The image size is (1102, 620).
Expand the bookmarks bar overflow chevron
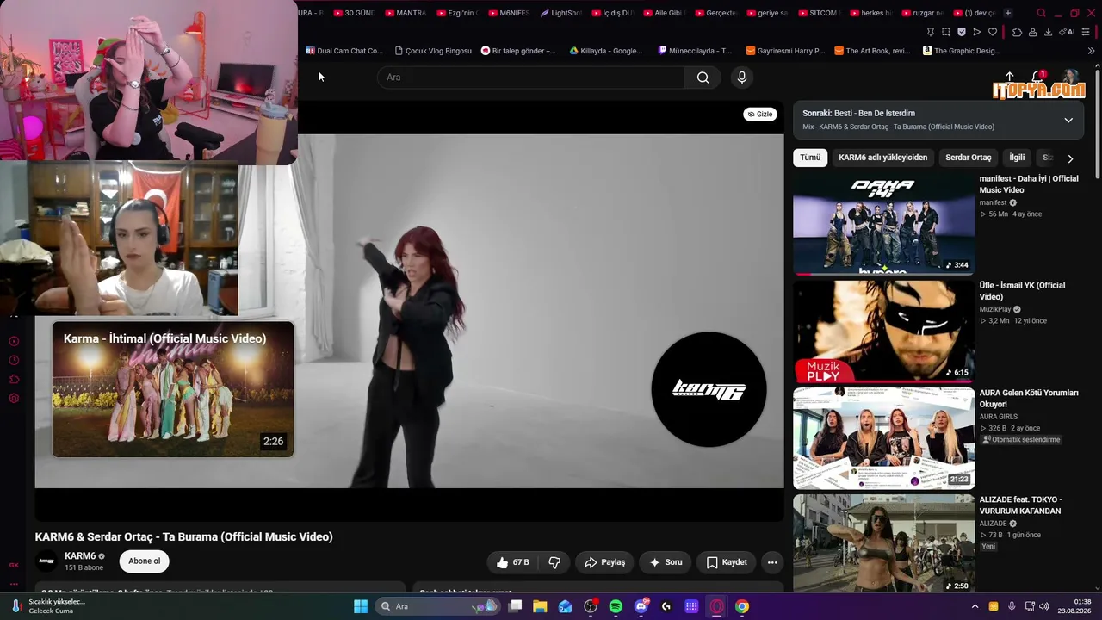pos(1091,51)
